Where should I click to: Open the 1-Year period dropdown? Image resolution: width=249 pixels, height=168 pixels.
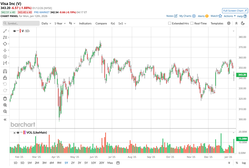pyautogui.click(x=60, y=23)
